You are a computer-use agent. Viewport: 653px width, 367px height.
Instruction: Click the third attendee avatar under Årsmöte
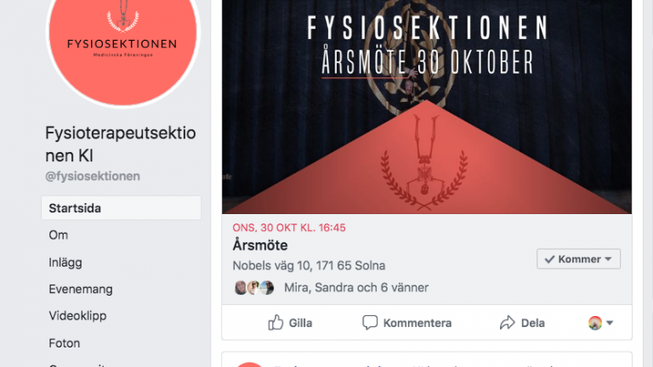tap(267, 287)
